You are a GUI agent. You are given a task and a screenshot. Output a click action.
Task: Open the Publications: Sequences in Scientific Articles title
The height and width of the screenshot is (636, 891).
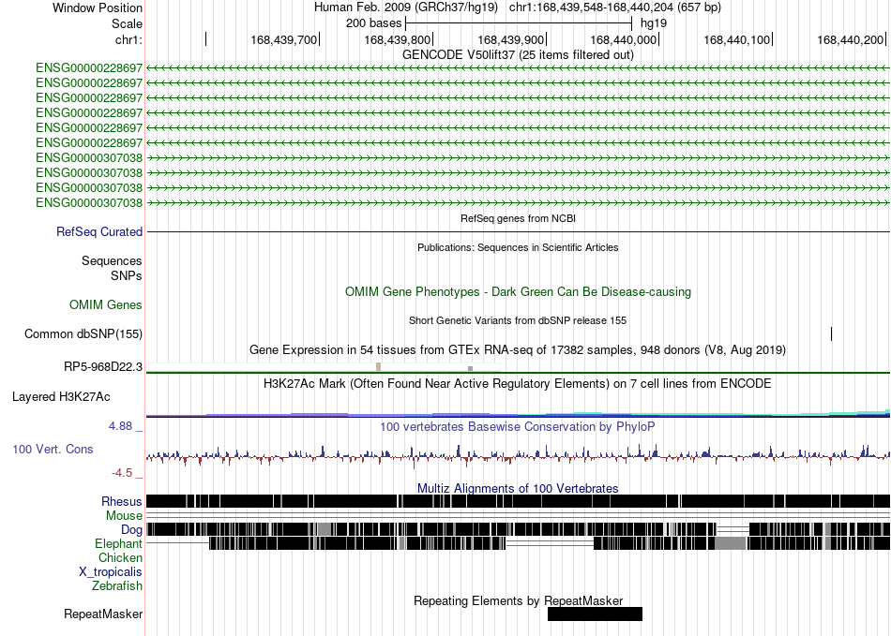(x=518, y=247)
